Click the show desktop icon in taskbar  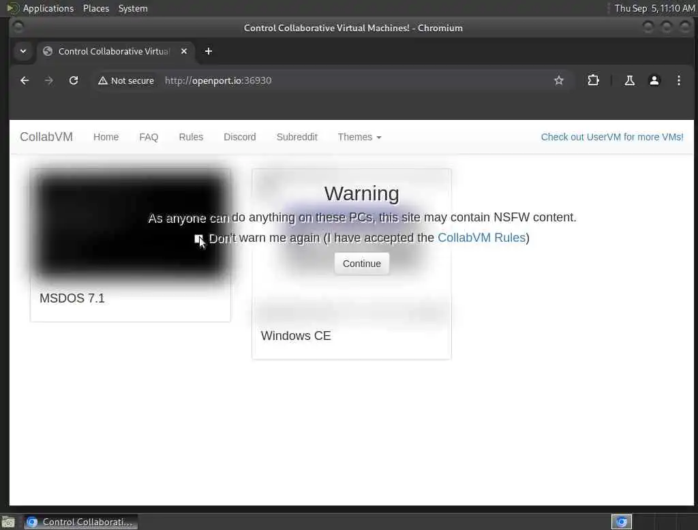pyautogui.click(x=8, y=522)
